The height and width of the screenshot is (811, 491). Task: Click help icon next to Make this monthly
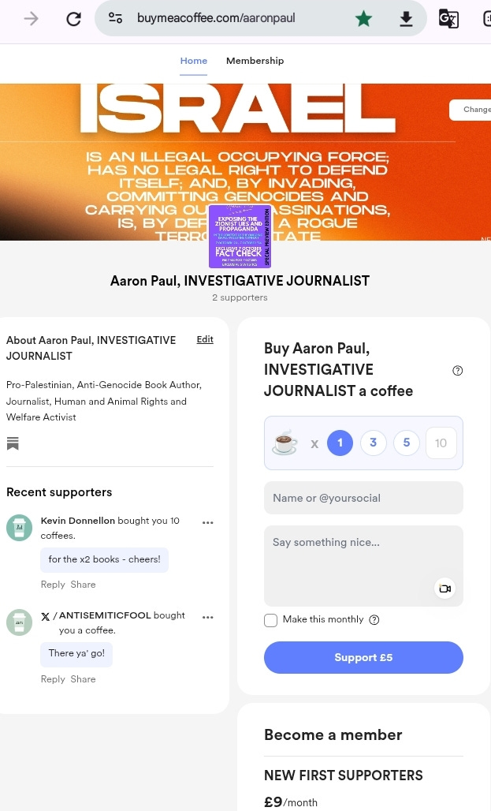[x=374, y=619]
